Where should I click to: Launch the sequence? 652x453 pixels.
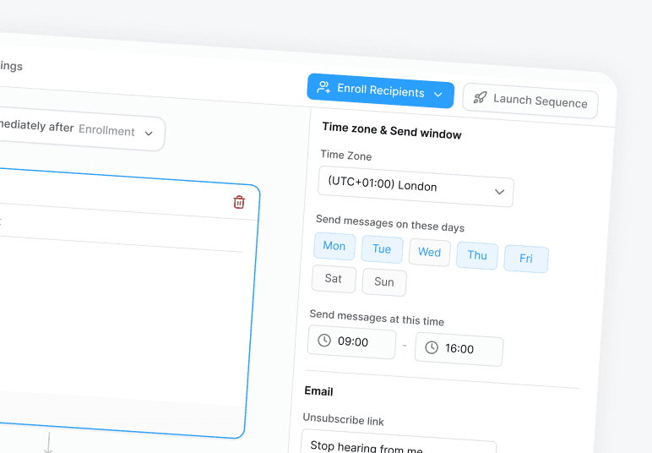point(530,101)
